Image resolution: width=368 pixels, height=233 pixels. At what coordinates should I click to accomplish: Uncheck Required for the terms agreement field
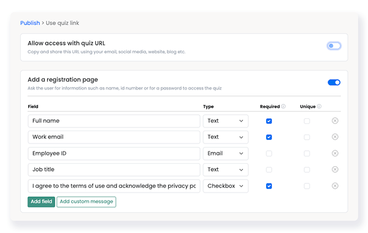(x=269, y=186)
